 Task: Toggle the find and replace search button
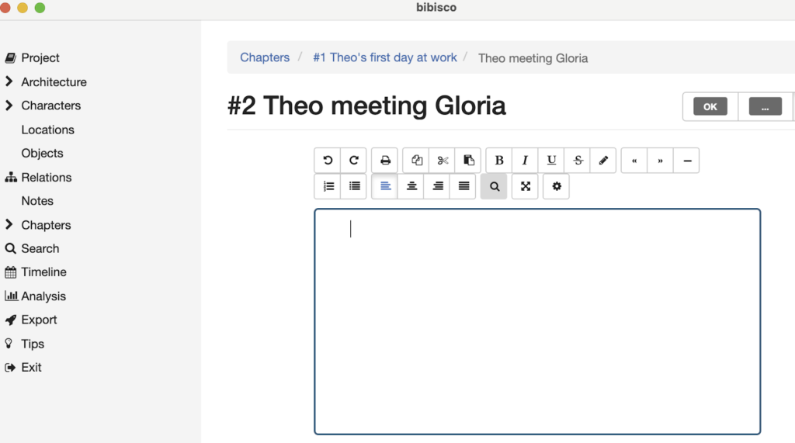(x=494, y=186)
